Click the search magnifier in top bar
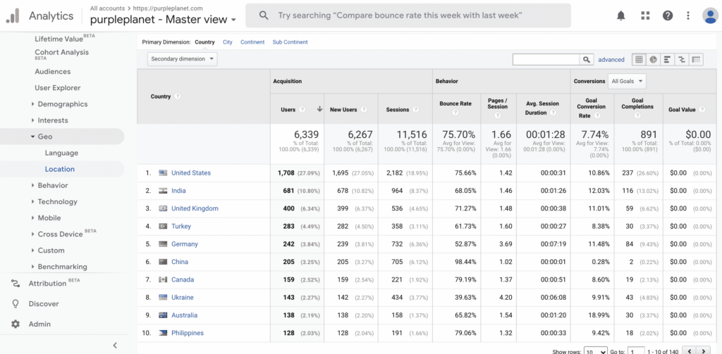722x354 pixels. click(x=264, y=15)
